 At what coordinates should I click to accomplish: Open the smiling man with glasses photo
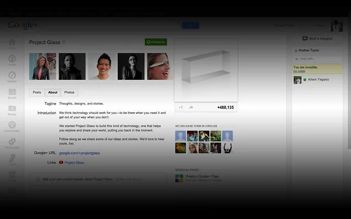tap(101, 66)
